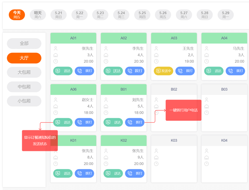
Task: Click the phone icon on table B01
Action: tap(130, 122)
